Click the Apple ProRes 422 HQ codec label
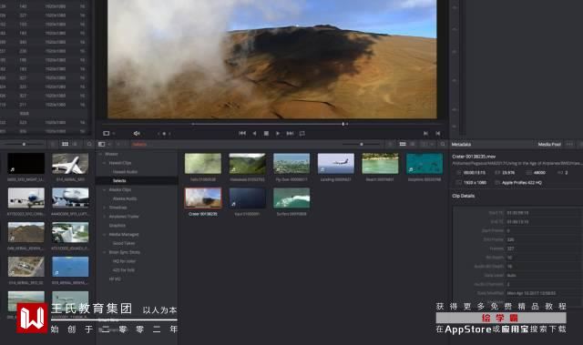Viewport: 583px width, 345px height. point(522,182)
